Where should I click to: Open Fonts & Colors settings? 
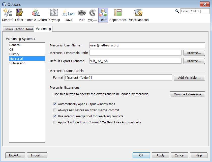click(36, 15)
